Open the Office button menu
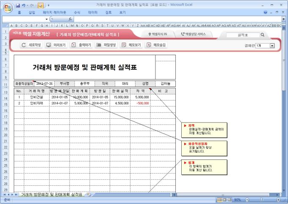 [8, 8]
